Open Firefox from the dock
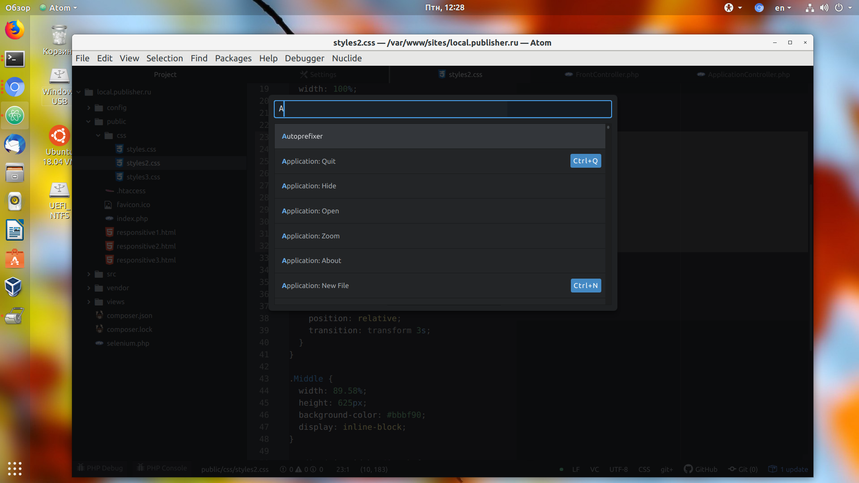Image resolution: width=859 pixels, height=483 pixels. (15, 30)
